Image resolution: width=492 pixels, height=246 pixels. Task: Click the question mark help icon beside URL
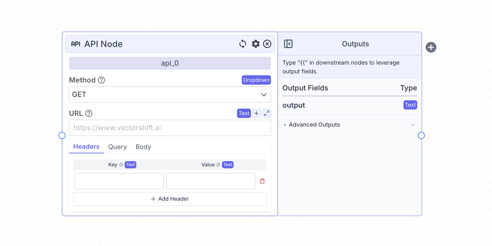[89, 113]
